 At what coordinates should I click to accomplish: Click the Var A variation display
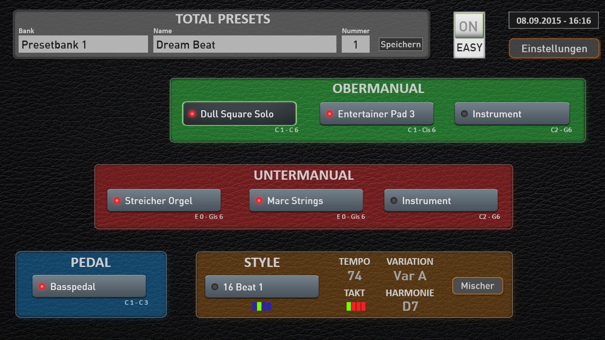(410, 276)
